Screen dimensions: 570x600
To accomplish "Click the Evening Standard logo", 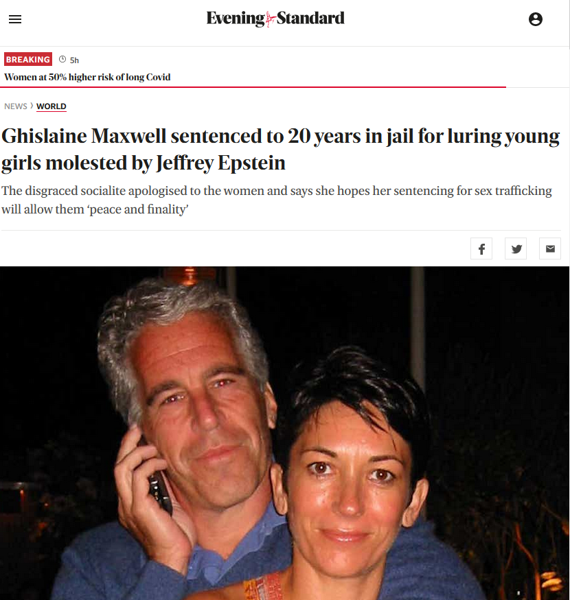I will [x=275, y=19].
